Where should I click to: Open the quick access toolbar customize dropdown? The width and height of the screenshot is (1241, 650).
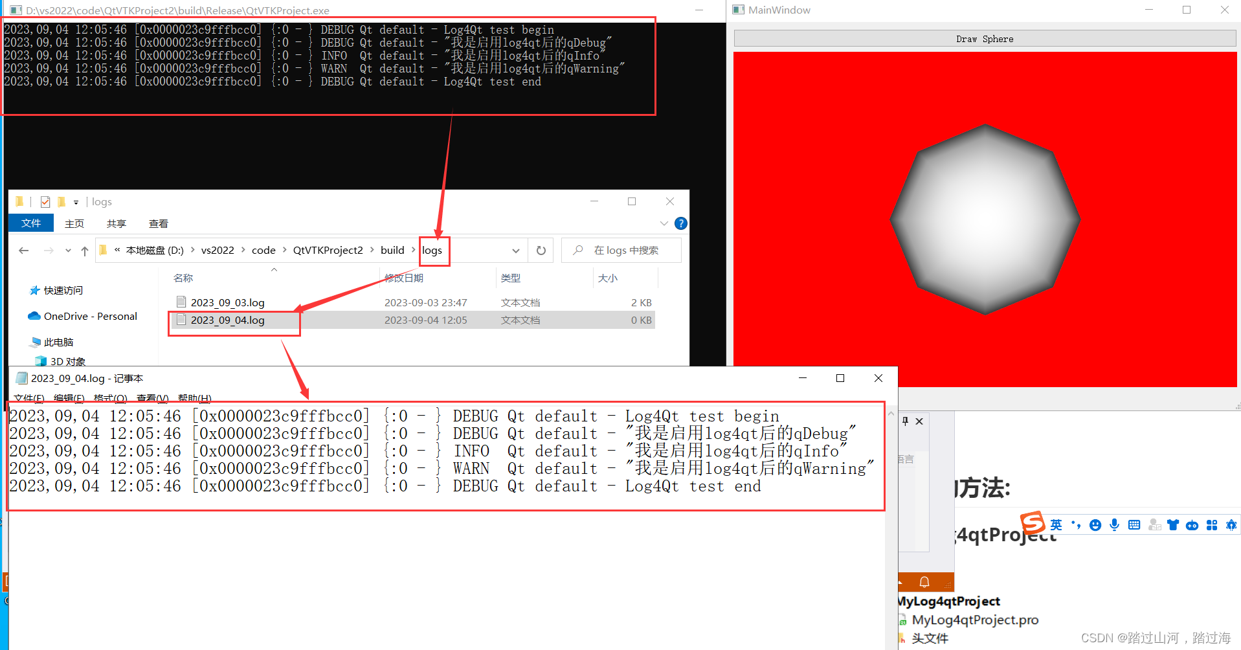[x=76, y=203]
